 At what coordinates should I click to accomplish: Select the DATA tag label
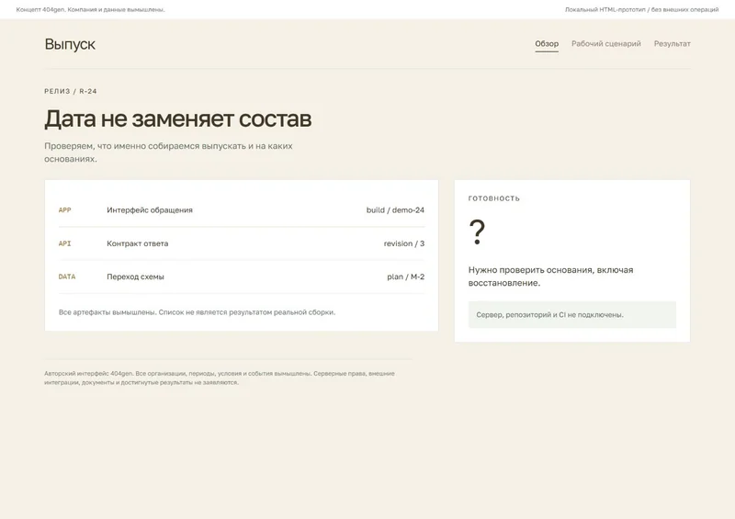coord(66,276)
